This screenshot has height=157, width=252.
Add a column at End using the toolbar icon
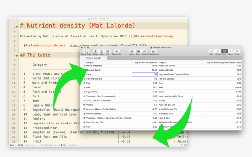coord(108,51)
